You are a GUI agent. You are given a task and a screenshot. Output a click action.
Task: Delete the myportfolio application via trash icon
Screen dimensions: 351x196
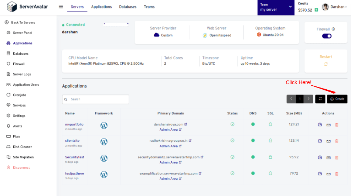[x=337, y=125]
